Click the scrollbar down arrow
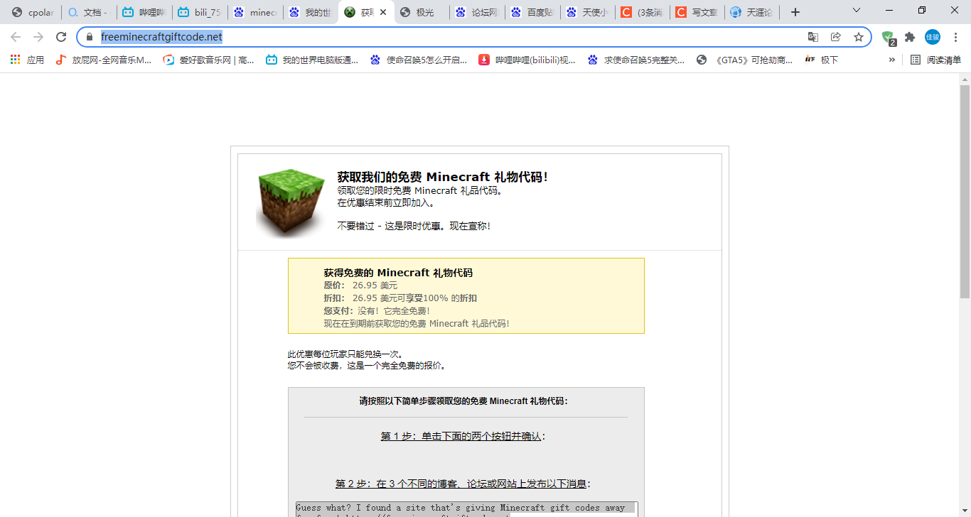This screenshot has height=517, width=971. point(965,511)
